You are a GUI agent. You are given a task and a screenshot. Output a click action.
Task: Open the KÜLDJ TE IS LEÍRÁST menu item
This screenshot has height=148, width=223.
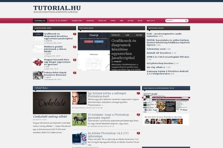point(58,21)
